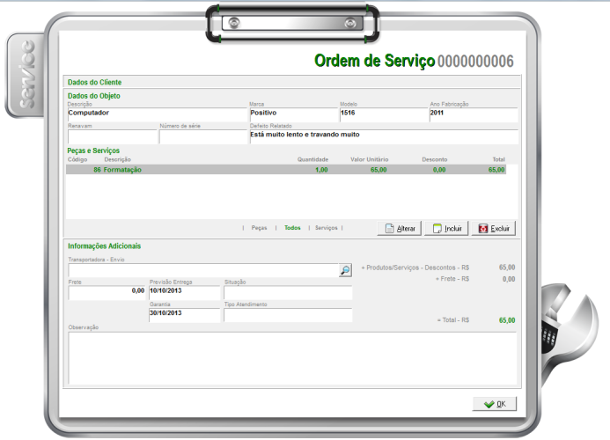This screenshot has width=610, height=440.
Task: Focus the Previsão Entrega date field
Action: click(183, 291)
